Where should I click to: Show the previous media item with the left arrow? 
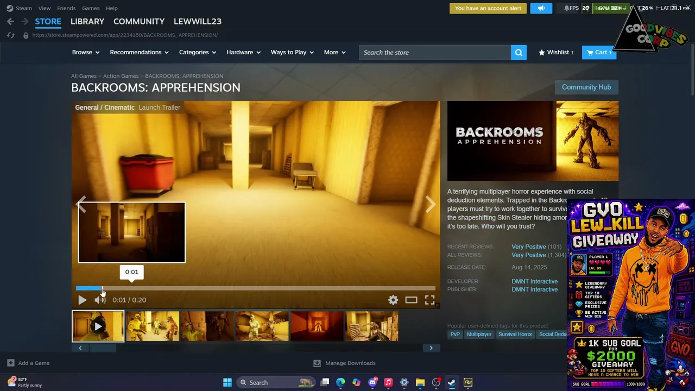(81, 204)
